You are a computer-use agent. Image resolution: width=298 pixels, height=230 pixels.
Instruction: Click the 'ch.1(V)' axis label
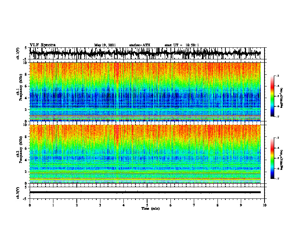(x=18, y=53)
